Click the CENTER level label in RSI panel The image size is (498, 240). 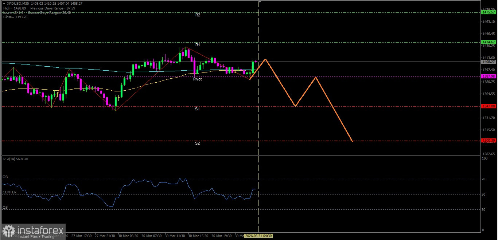coord(9,192)
